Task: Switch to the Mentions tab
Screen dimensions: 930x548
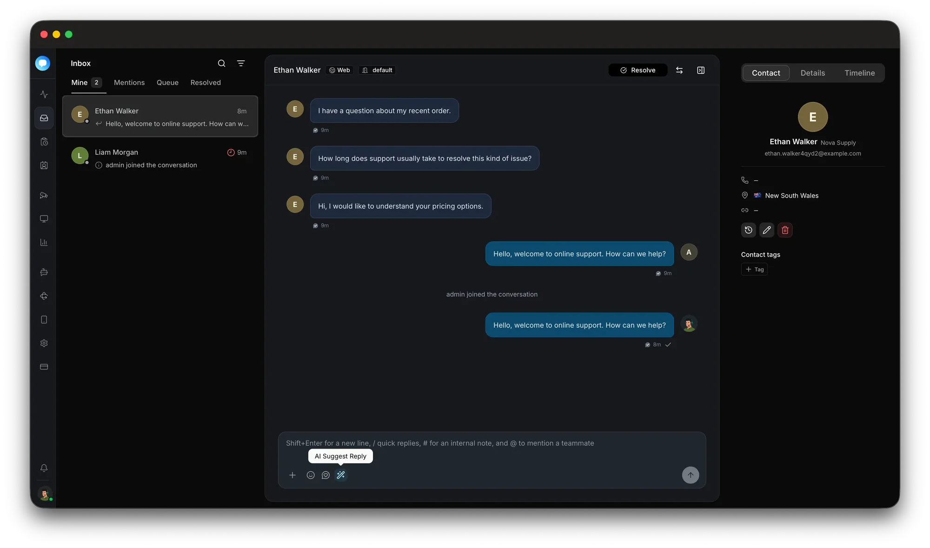Action: [x=129, y=83]
